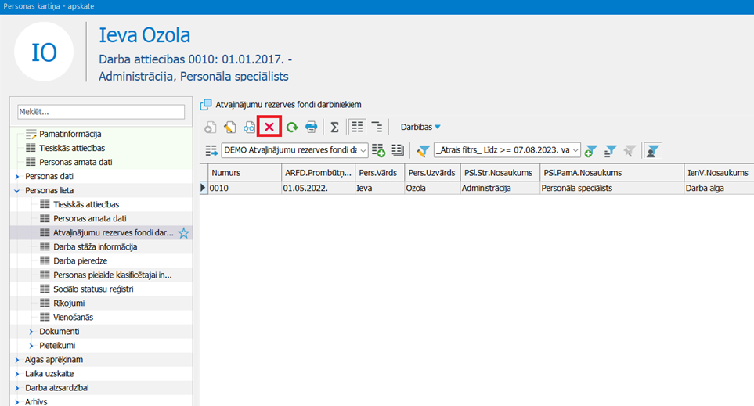This screenshot has height=406, width=754.
Task: Click the add filter funnel with plus
Action: [591, 151]
